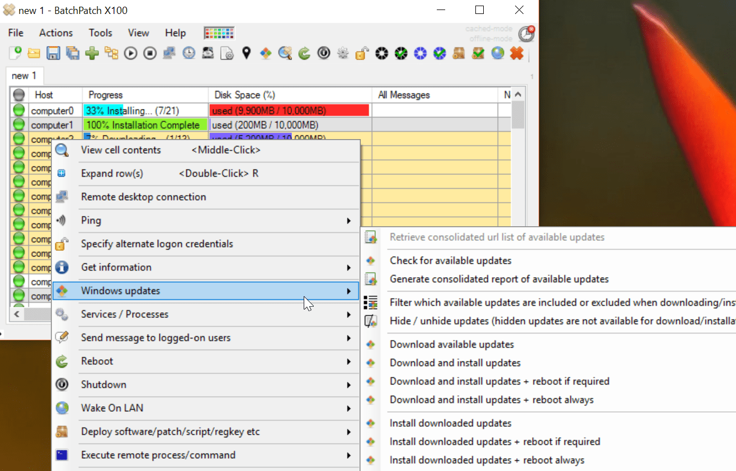Screen dimensions: 736x471
Task: Click the play toolbar button
Action: [130, 53]
